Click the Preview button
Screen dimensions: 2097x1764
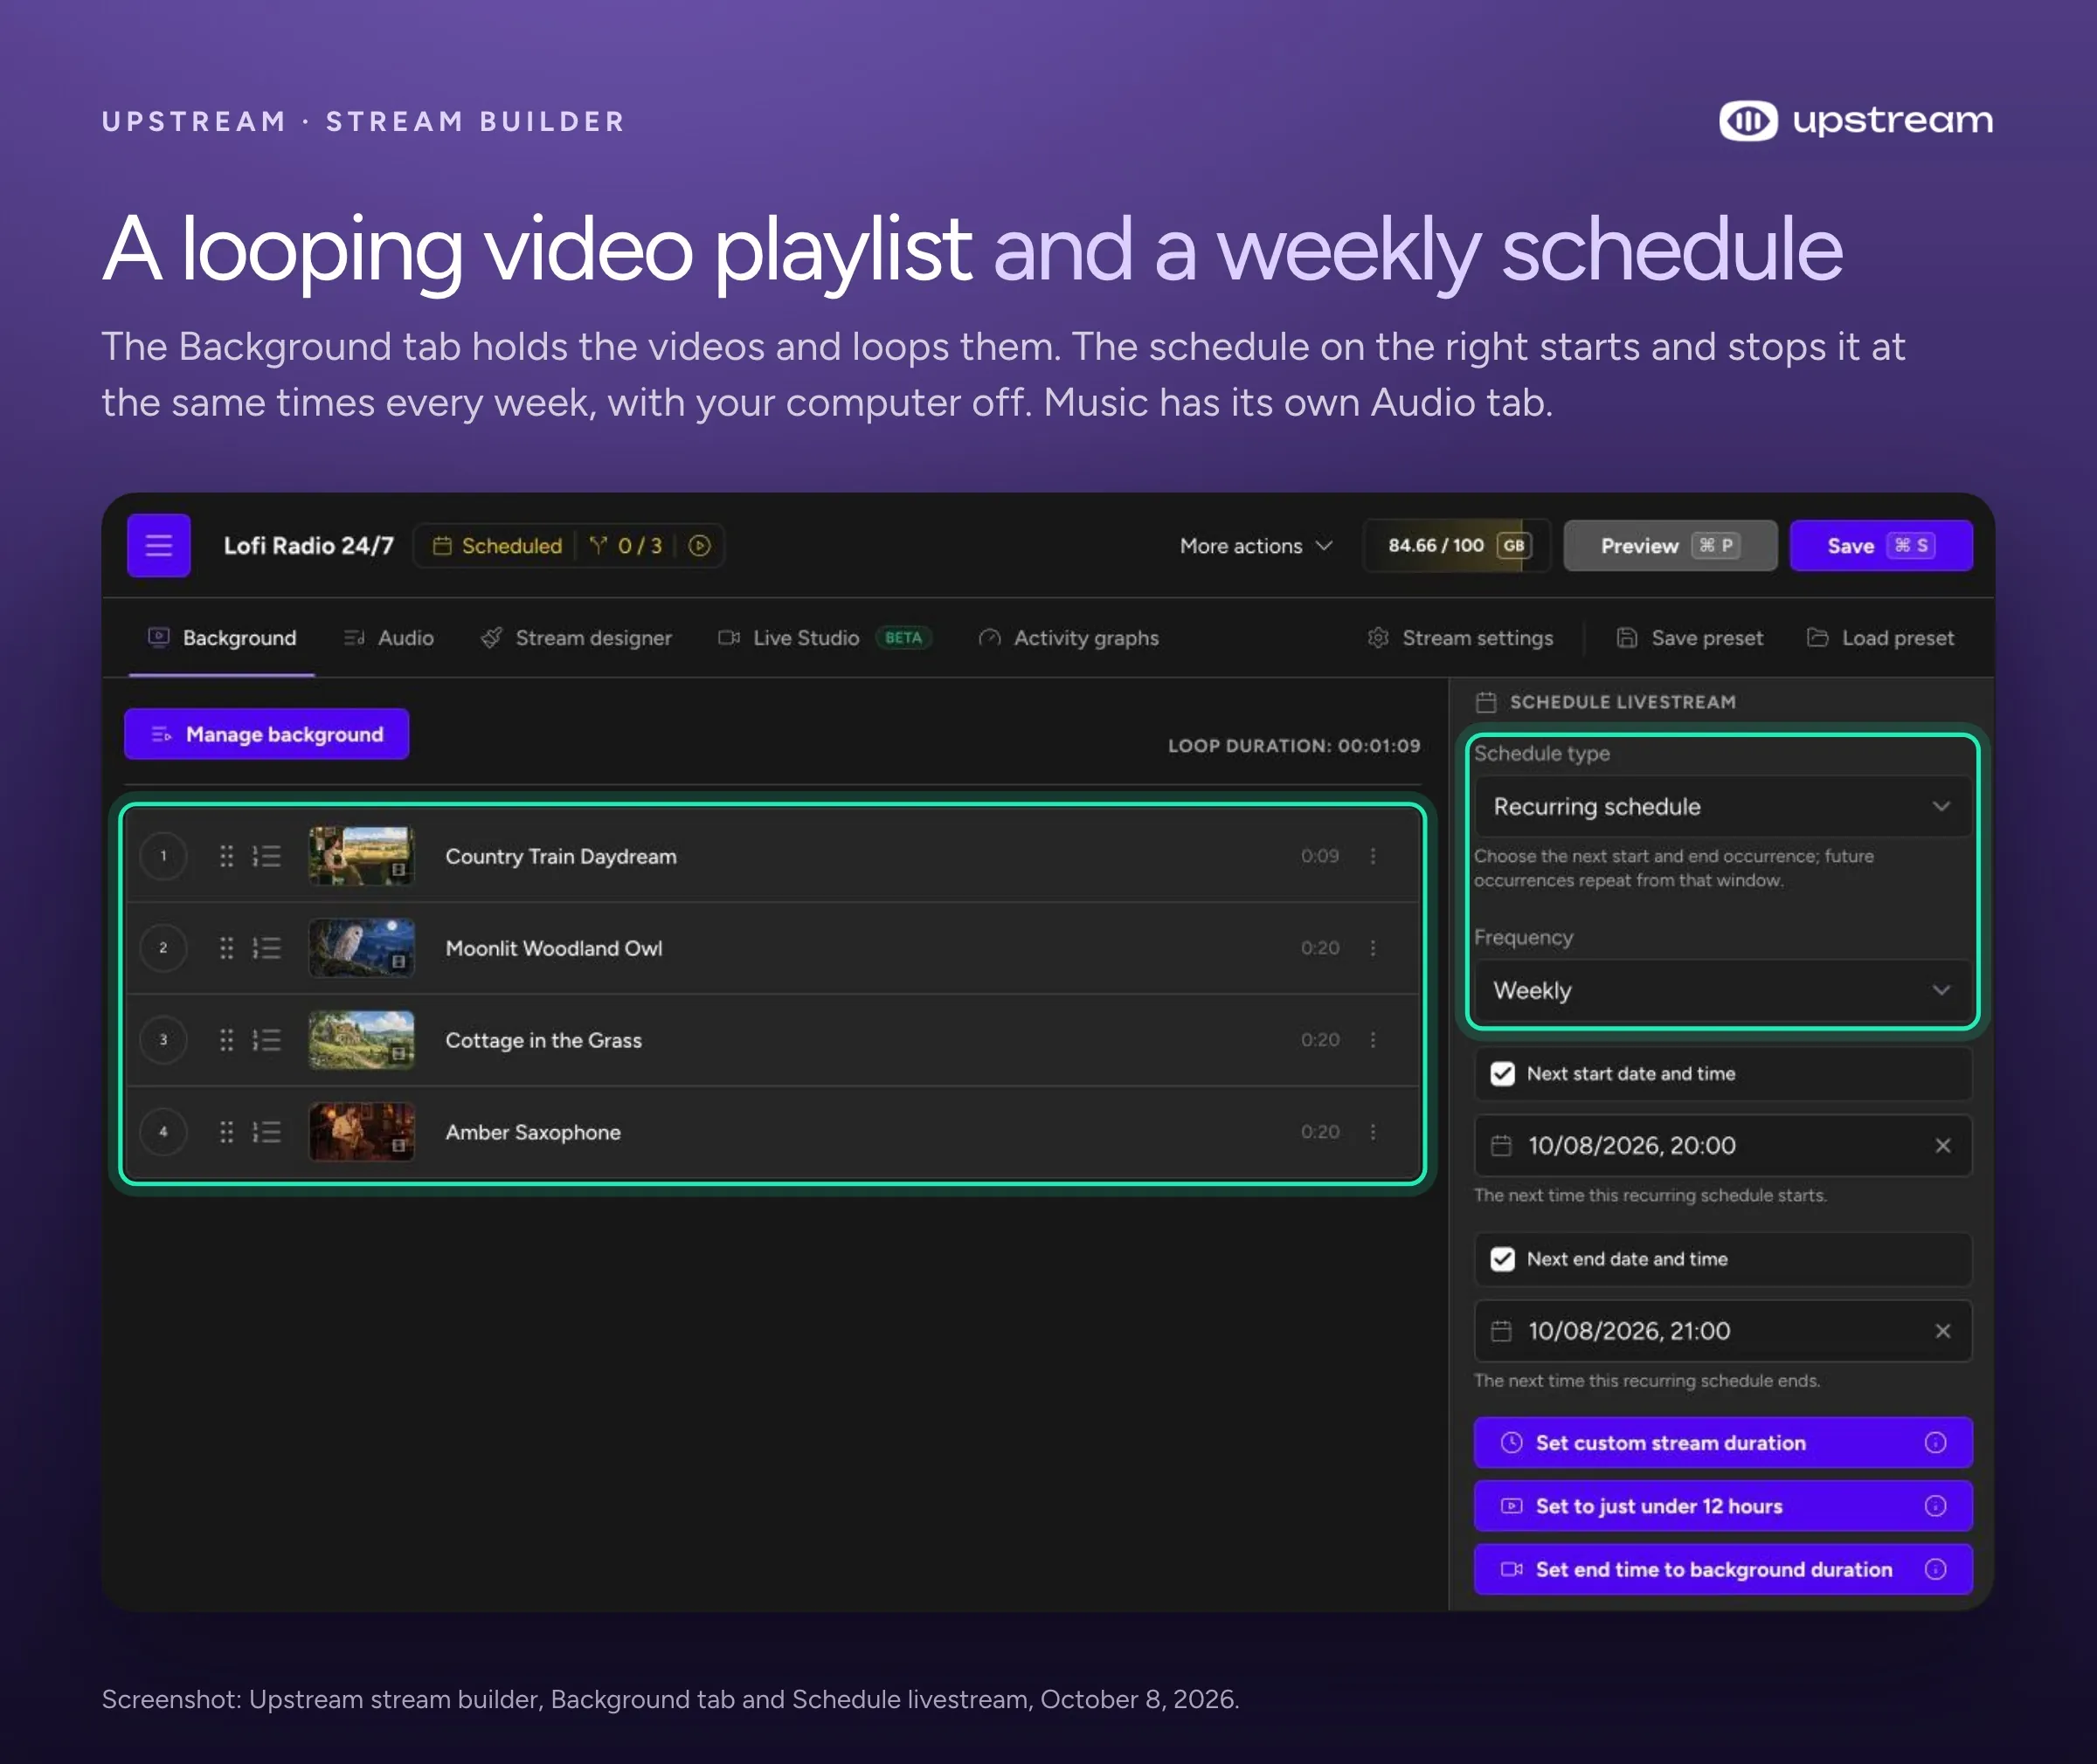coord(1670,545)
